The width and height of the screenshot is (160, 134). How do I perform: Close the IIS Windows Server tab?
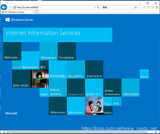33,12
